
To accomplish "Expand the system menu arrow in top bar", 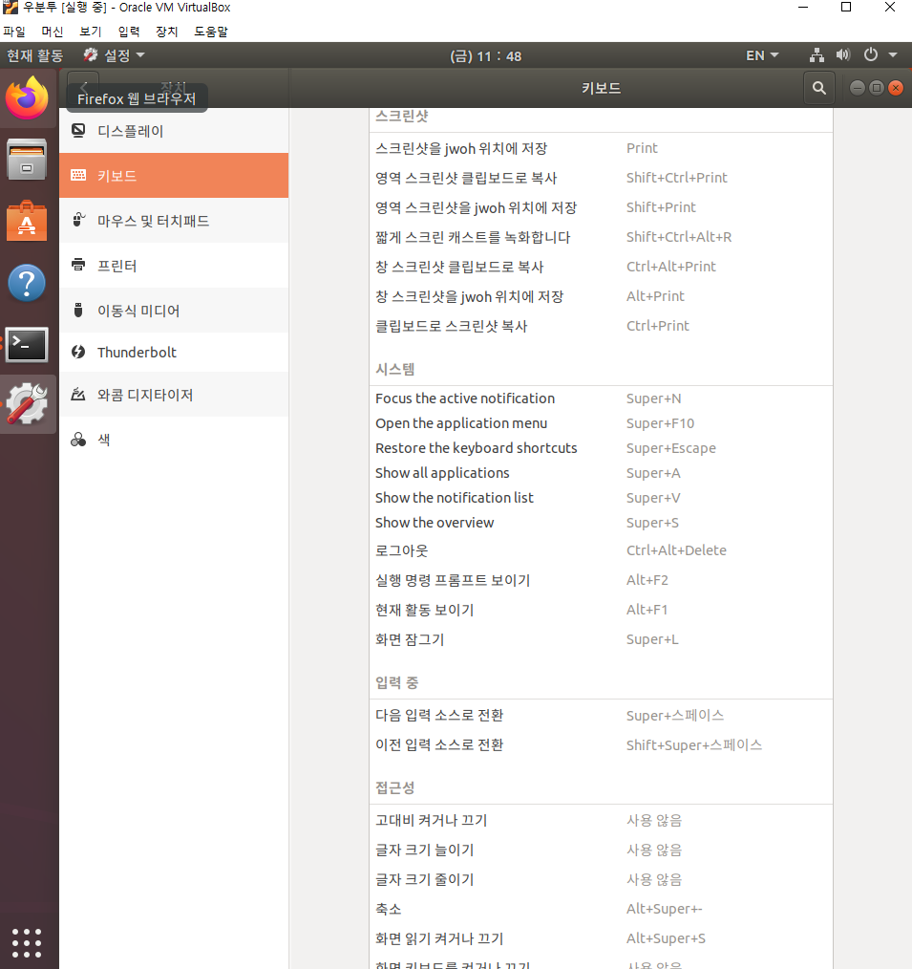I will pyautogui.click(x=893, y=55).
